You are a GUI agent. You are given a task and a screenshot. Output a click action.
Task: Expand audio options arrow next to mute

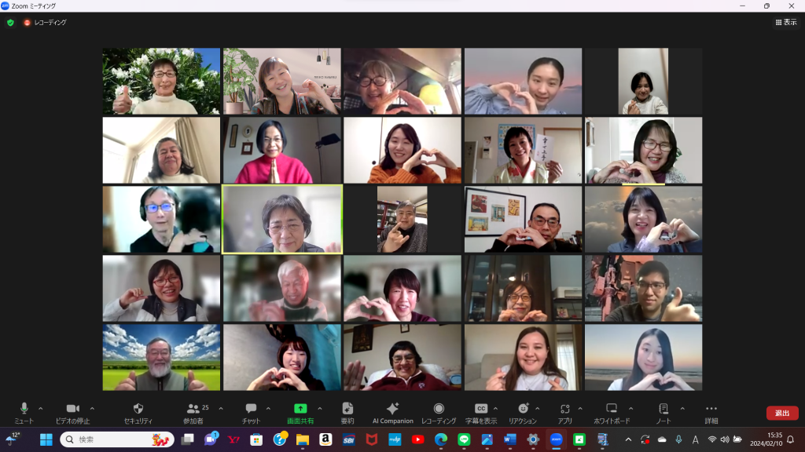pyautogui.click(x=41, y=408)
